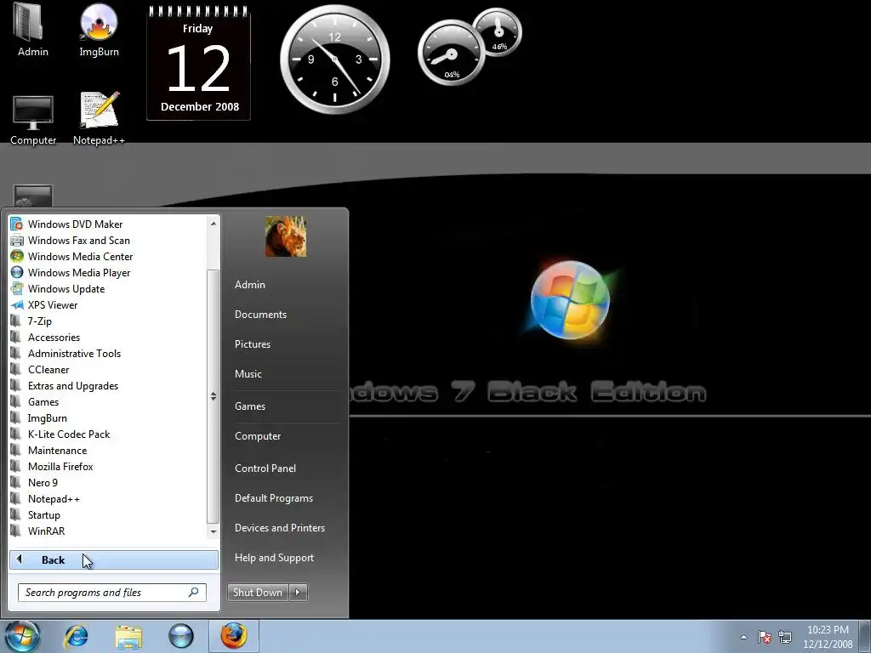Open the WinRAR folder
The width and height of the screenshot is (871, 653).
point(37,531)
